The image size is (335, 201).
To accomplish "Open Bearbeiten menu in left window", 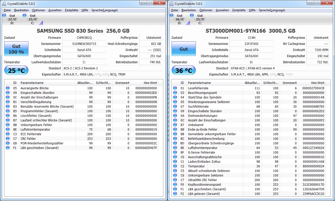I will pos(21,10).
